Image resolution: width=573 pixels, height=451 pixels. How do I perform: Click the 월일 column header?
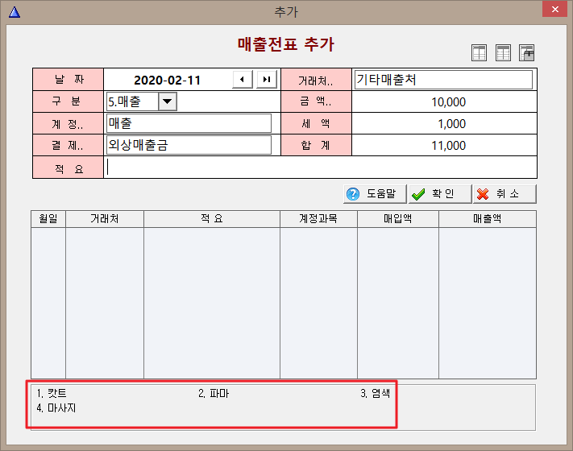(x=48, y=219)
